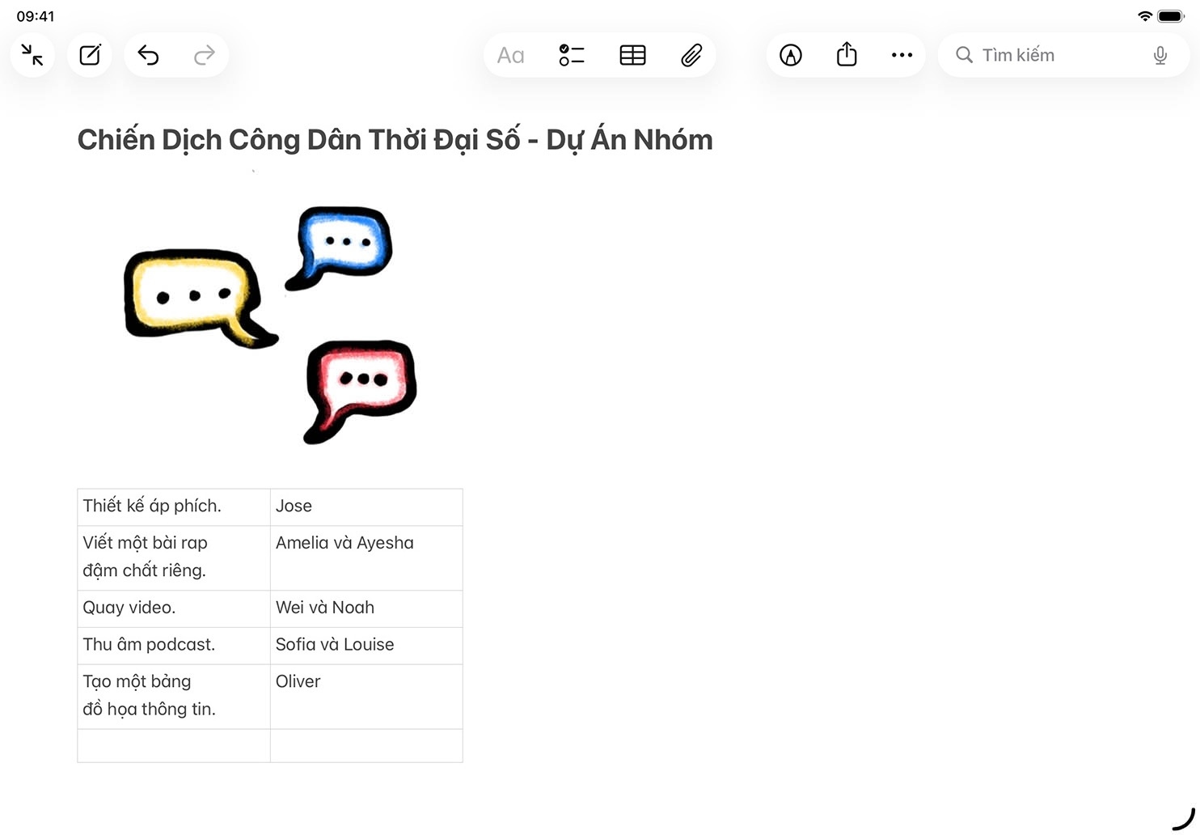
Task: Tap the speech bubbles drawing
Action: pos(271,324)
